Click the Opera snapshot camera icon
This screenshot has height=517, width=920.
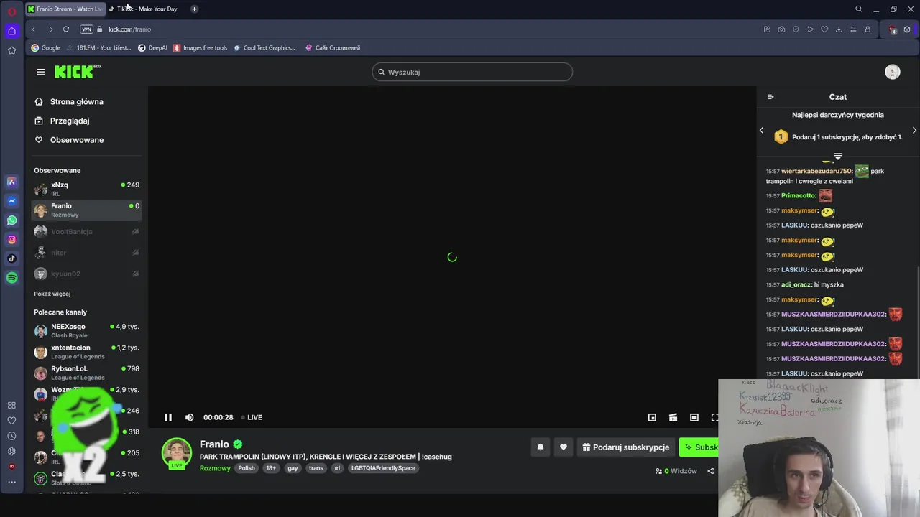tap(781, 29)
